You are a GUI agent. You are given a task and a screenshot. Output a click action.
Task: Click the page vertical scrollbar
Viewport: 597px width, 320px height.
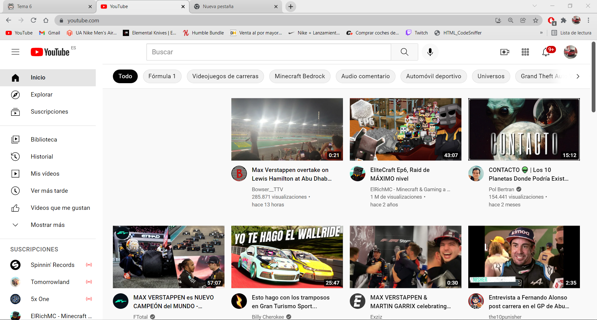click(x=593, y=77)
